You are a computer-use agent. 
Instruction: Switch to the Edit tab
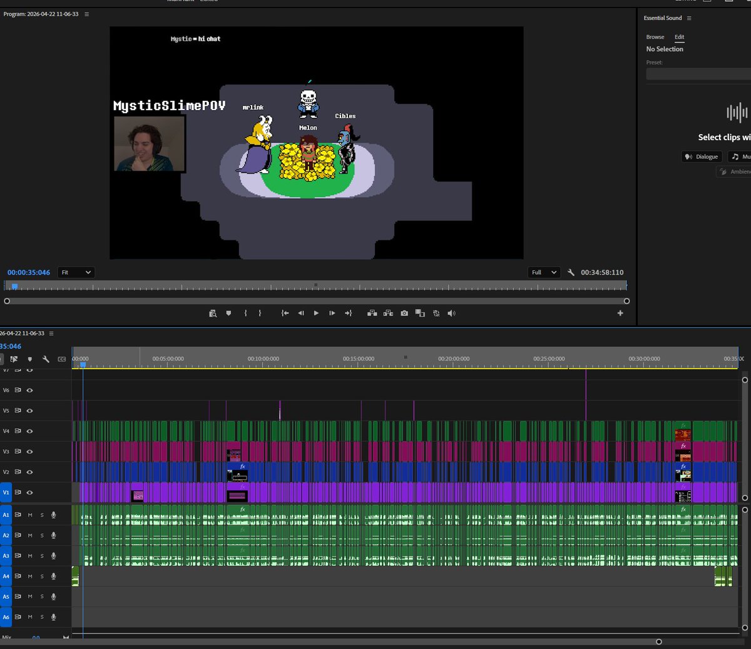pyautogui.click(x=680, y=37)
